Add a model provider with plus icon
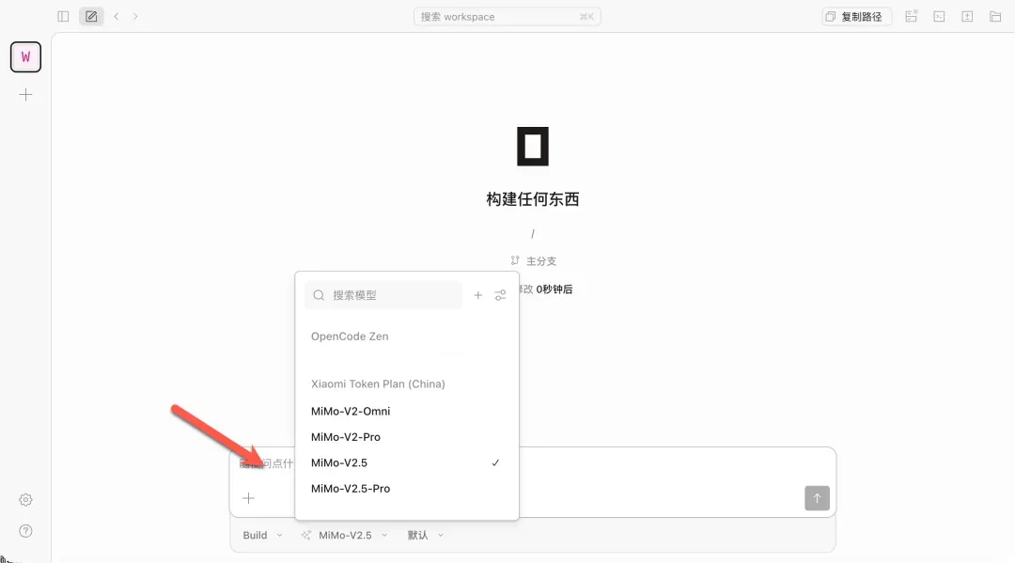Image resolution: width=1015 pixels, height=563 pixels. point(477,295)
